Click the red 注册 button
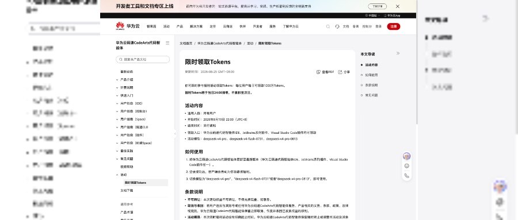This screenshot has height=220, width=518. coord(394,26)
